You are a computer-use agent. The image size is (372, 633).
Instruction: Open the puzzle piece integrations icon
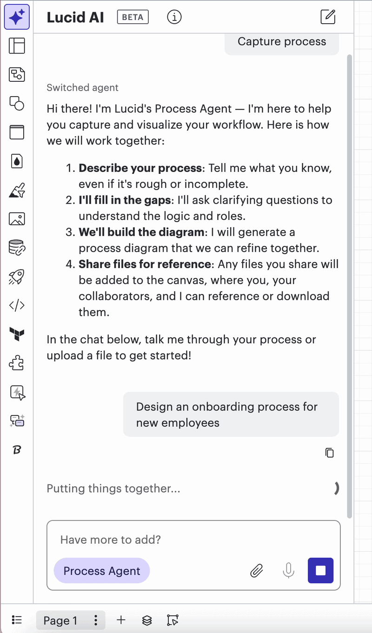click(17, 363)
